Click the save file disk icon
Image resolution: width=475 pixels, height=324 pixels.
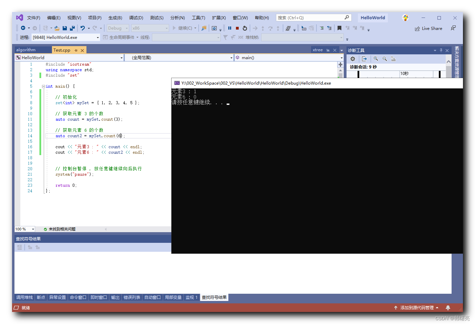point(65,28)
